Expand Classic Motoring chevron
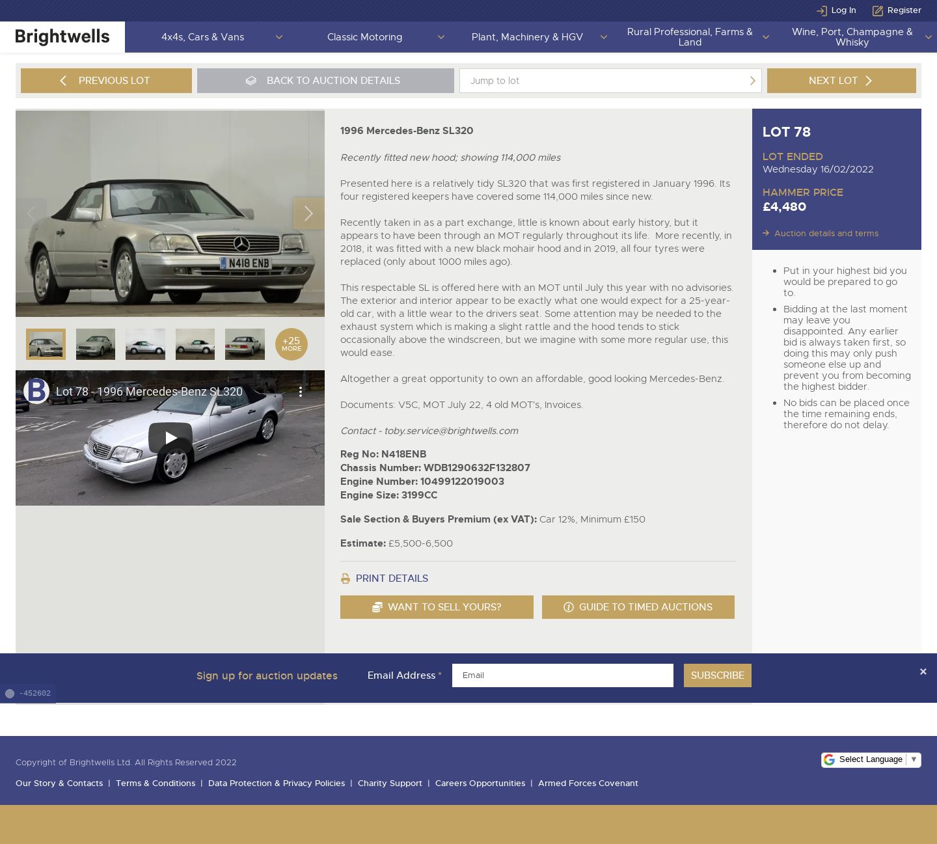937x844 pixels. pyautogui.click(x=441, y=37)
